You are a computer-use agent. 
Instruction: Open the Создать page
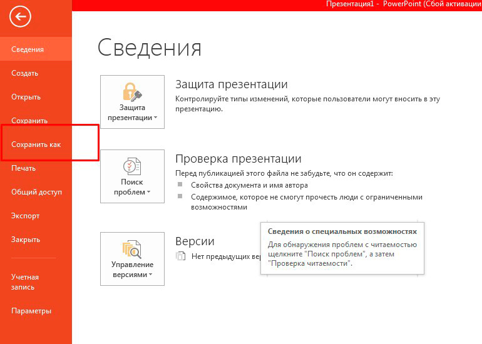(25, 73)
